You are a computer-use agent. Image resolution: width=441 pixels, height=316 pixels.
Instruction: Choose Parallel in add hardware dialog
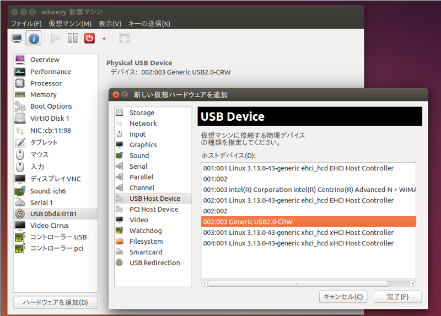[x=153, y=177]
